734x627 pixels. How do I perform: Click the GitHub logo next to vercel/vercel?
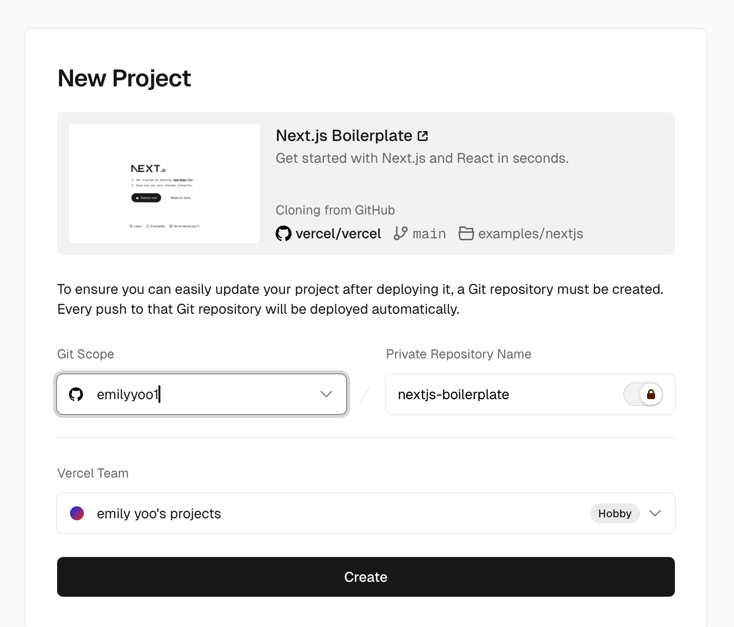(x=284, y=233)
